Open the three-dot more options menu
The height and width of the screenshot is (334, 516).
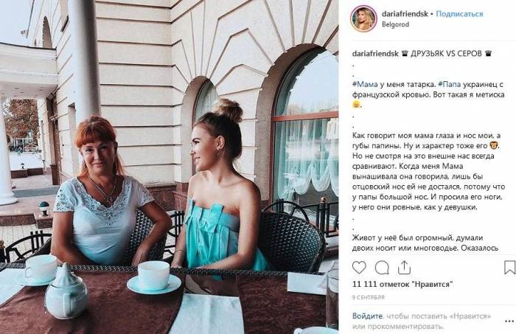(509, 321)
